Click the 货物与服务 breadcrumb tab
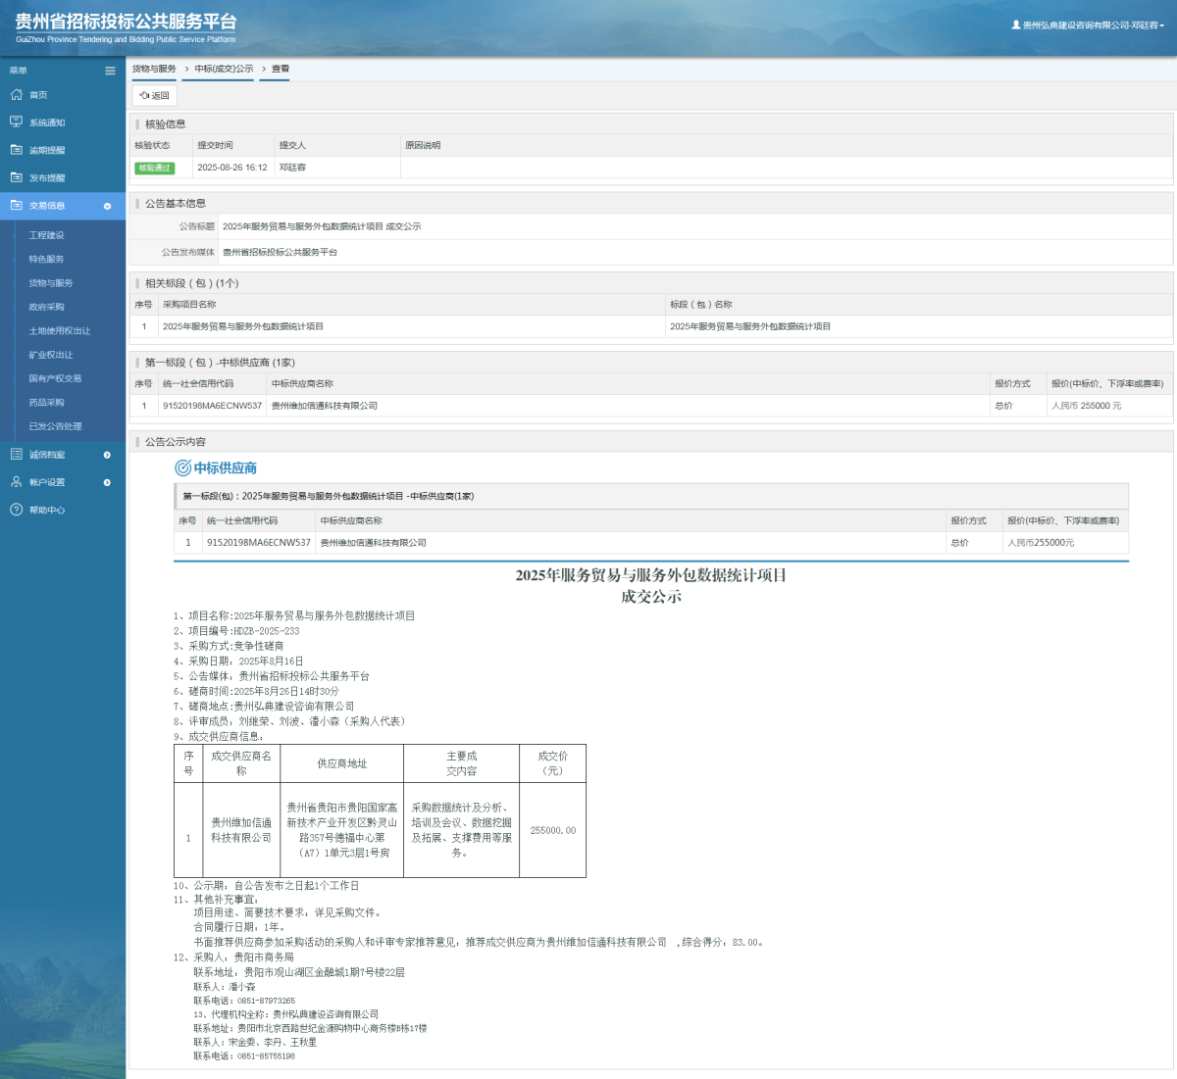The image size is (1177, 1079). (x=154, y=69)
